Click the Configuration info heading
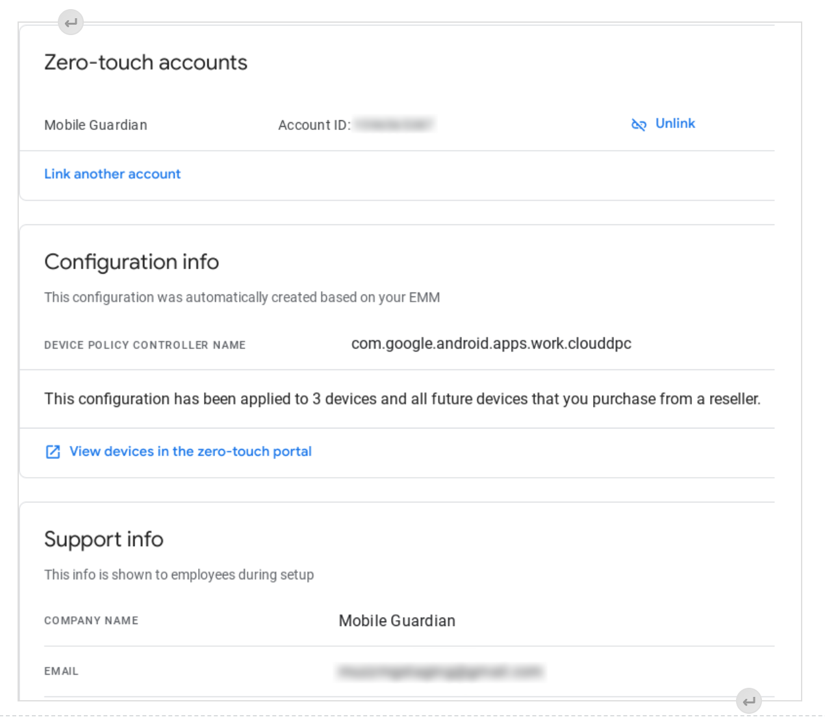The image size is (825, 719). (131, 262)
